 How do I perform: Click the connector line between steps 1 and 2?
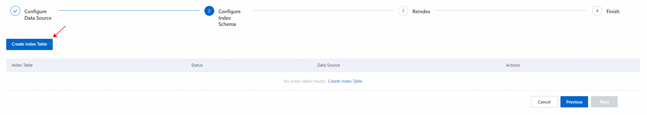(129, 11)
